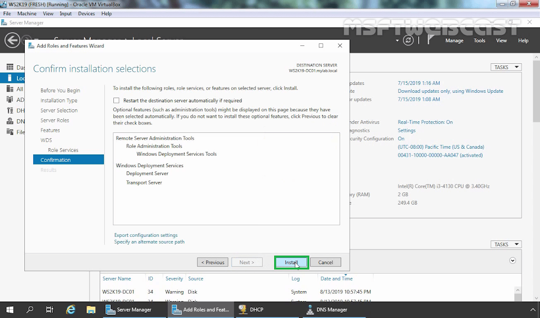
Task: Click Export configuration settings link
Action: click(x=146, y=235)
